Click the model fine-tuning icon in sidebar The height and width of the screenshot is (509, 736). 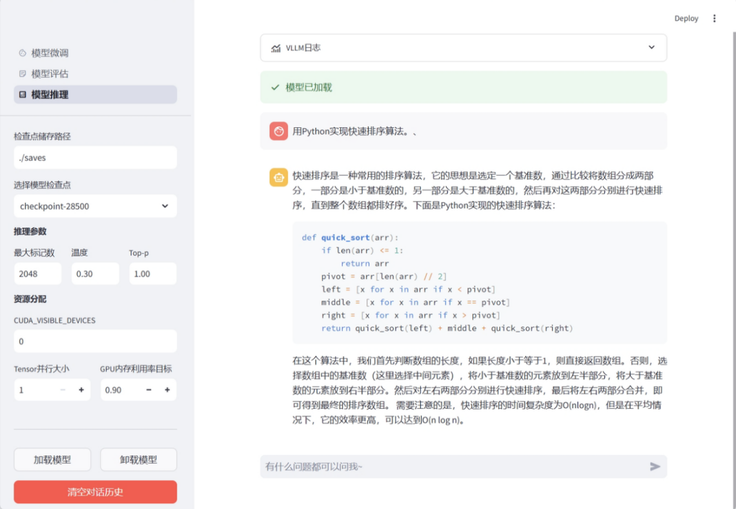(x=23, y=53)
